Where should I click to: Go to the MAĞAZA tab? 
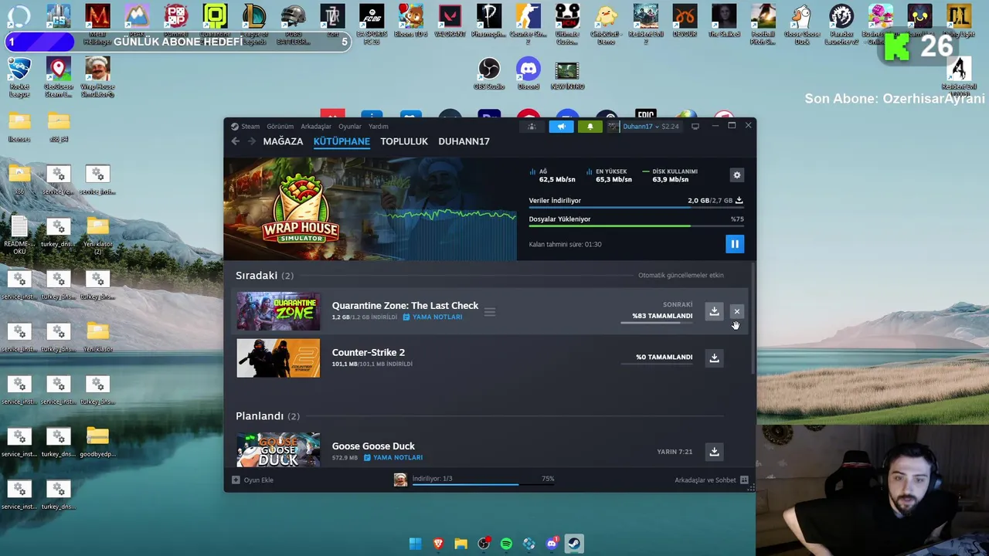[x=283, y=141]
